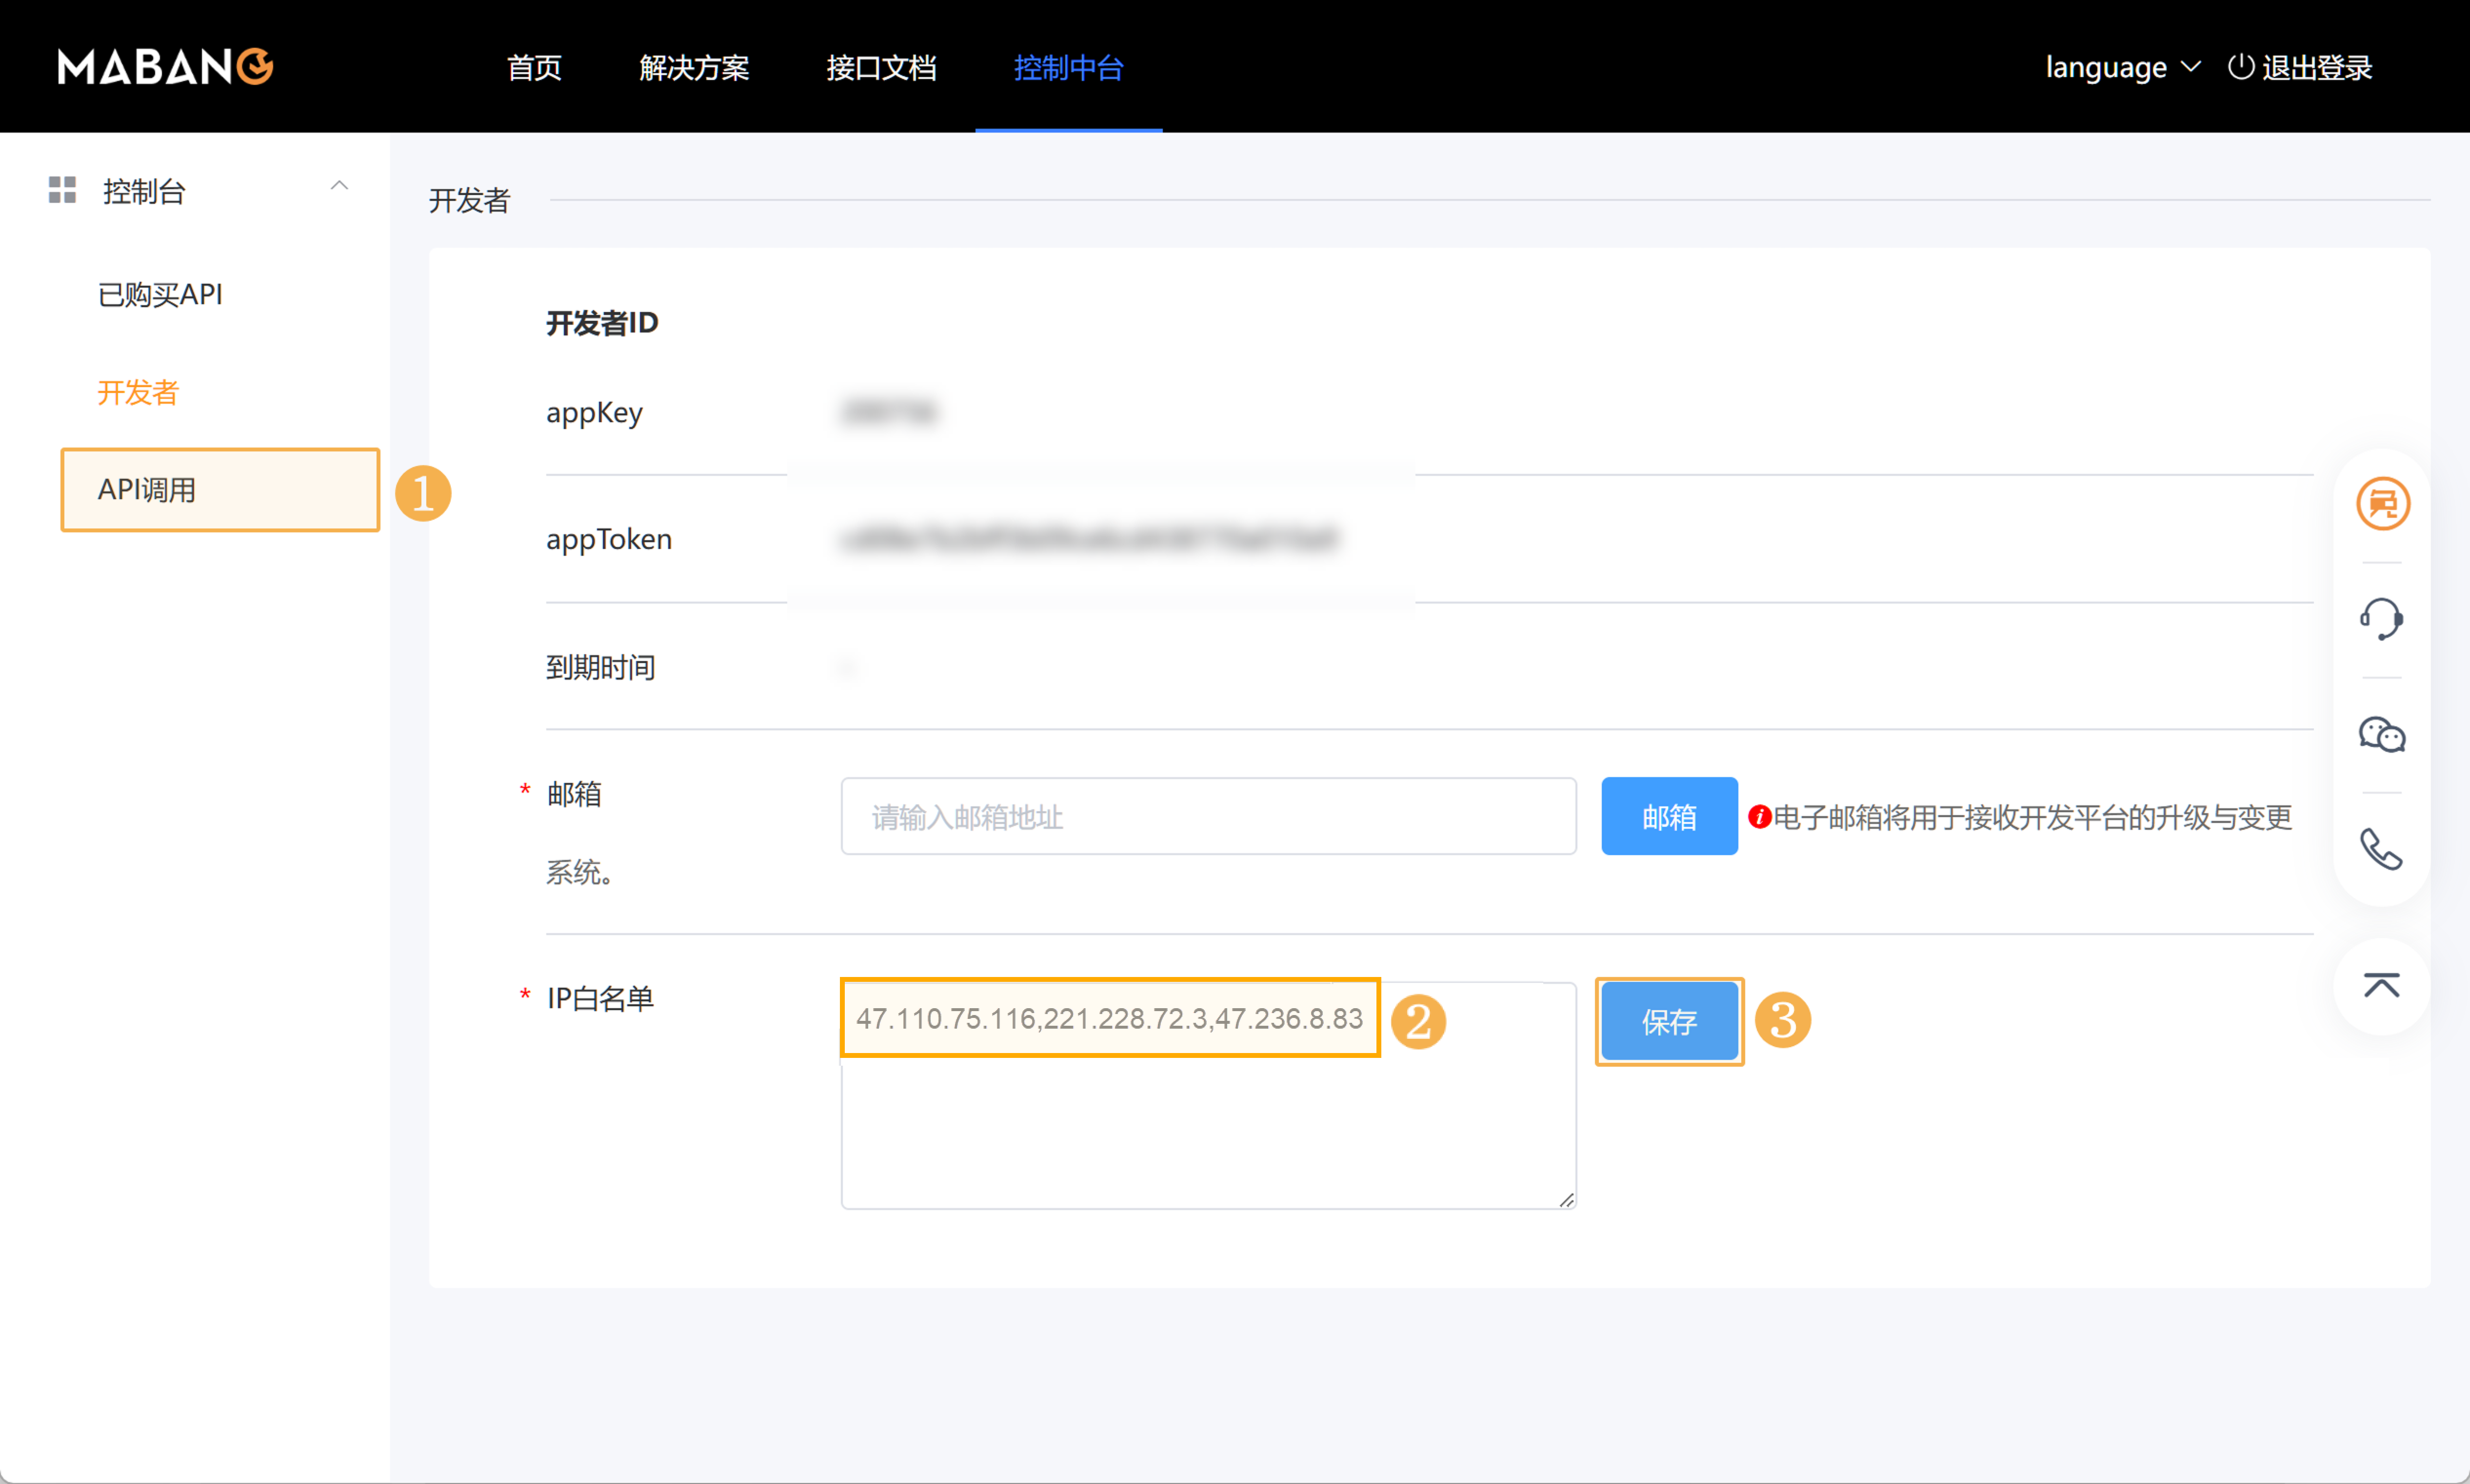Select the 控制中台 nav tab
The image size is (2470, 1484).
pyautogui.click(x=1069, y=67)
